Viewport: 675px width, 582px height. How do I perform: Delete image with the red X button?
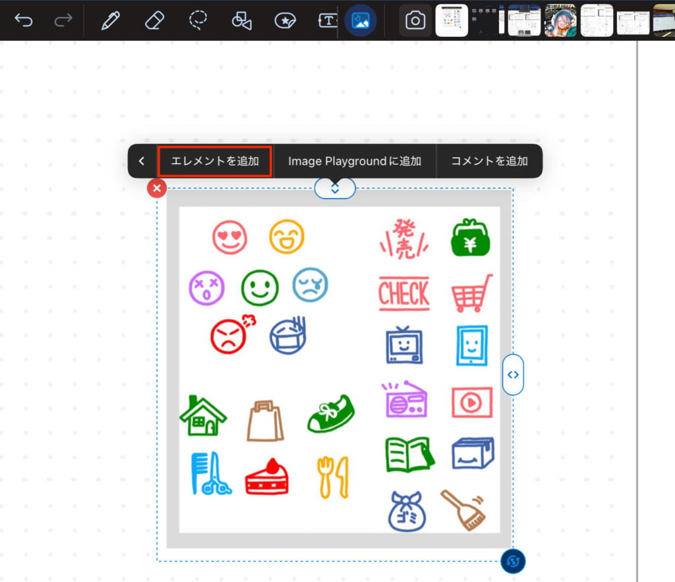pos(156,189)
